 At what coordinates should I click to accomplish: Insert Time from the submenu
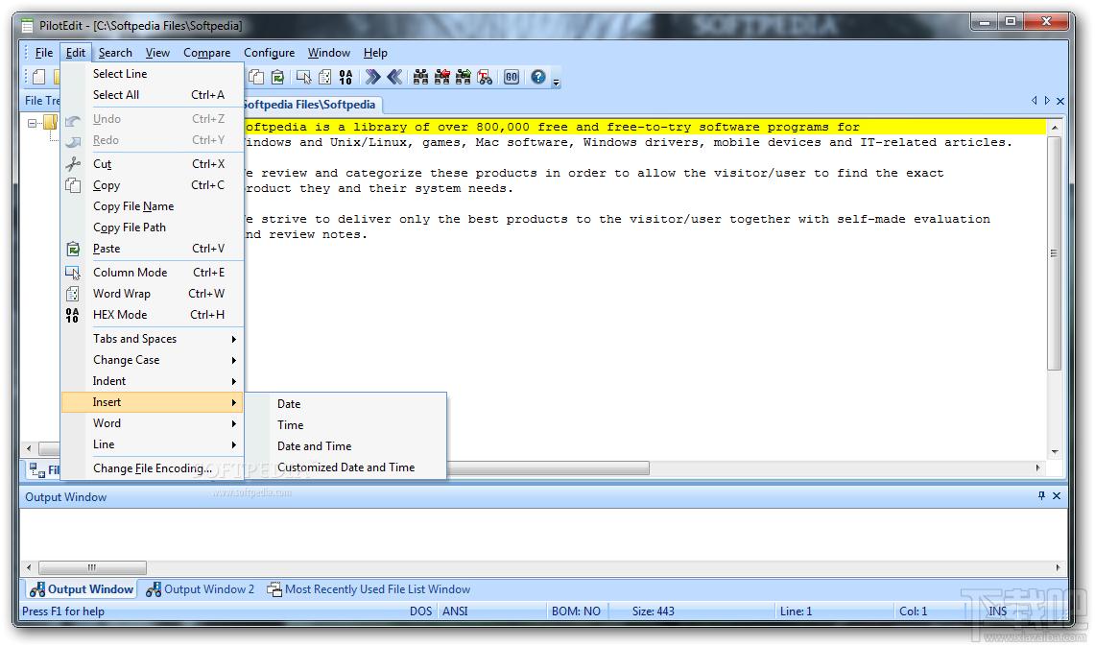[x=345, y=425]
